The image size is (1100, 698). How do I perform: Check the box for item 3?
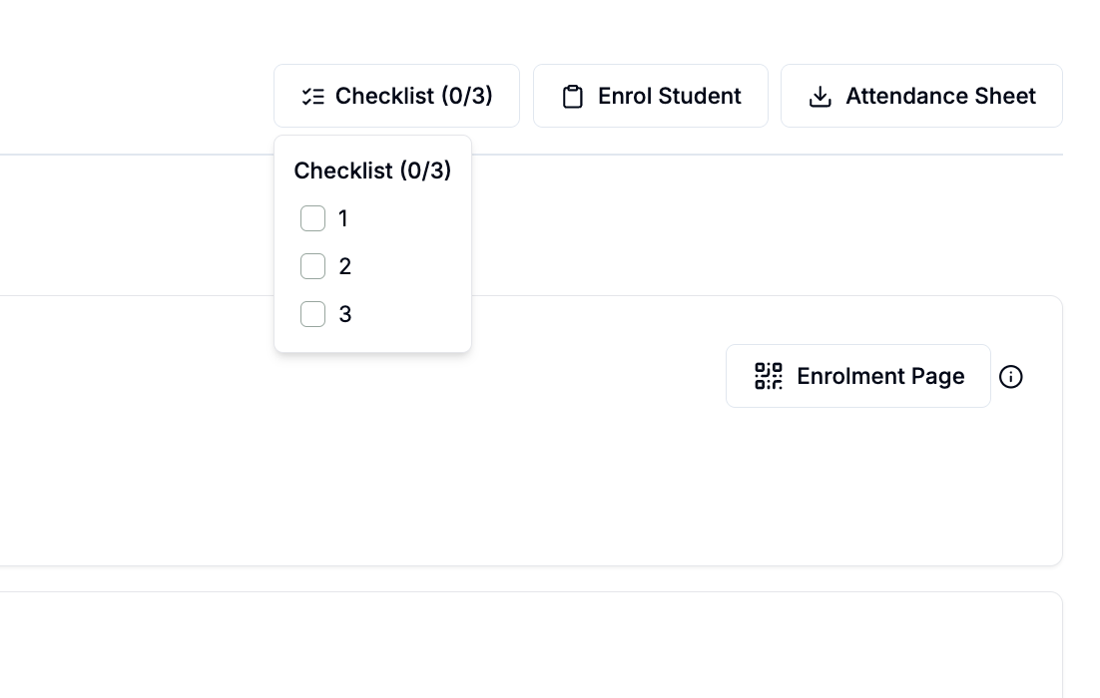pyautogui.click(x=312, y=314)
